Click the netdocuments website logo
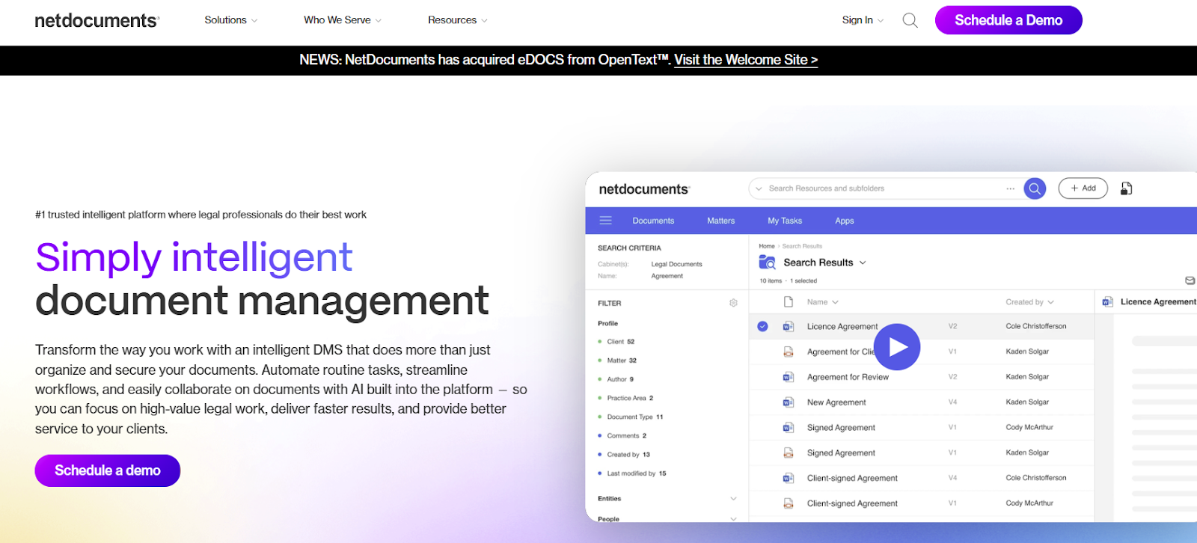 pos(97,20)
